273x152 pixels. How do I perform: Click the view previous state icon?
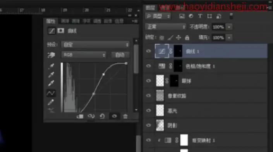point(91,116)
